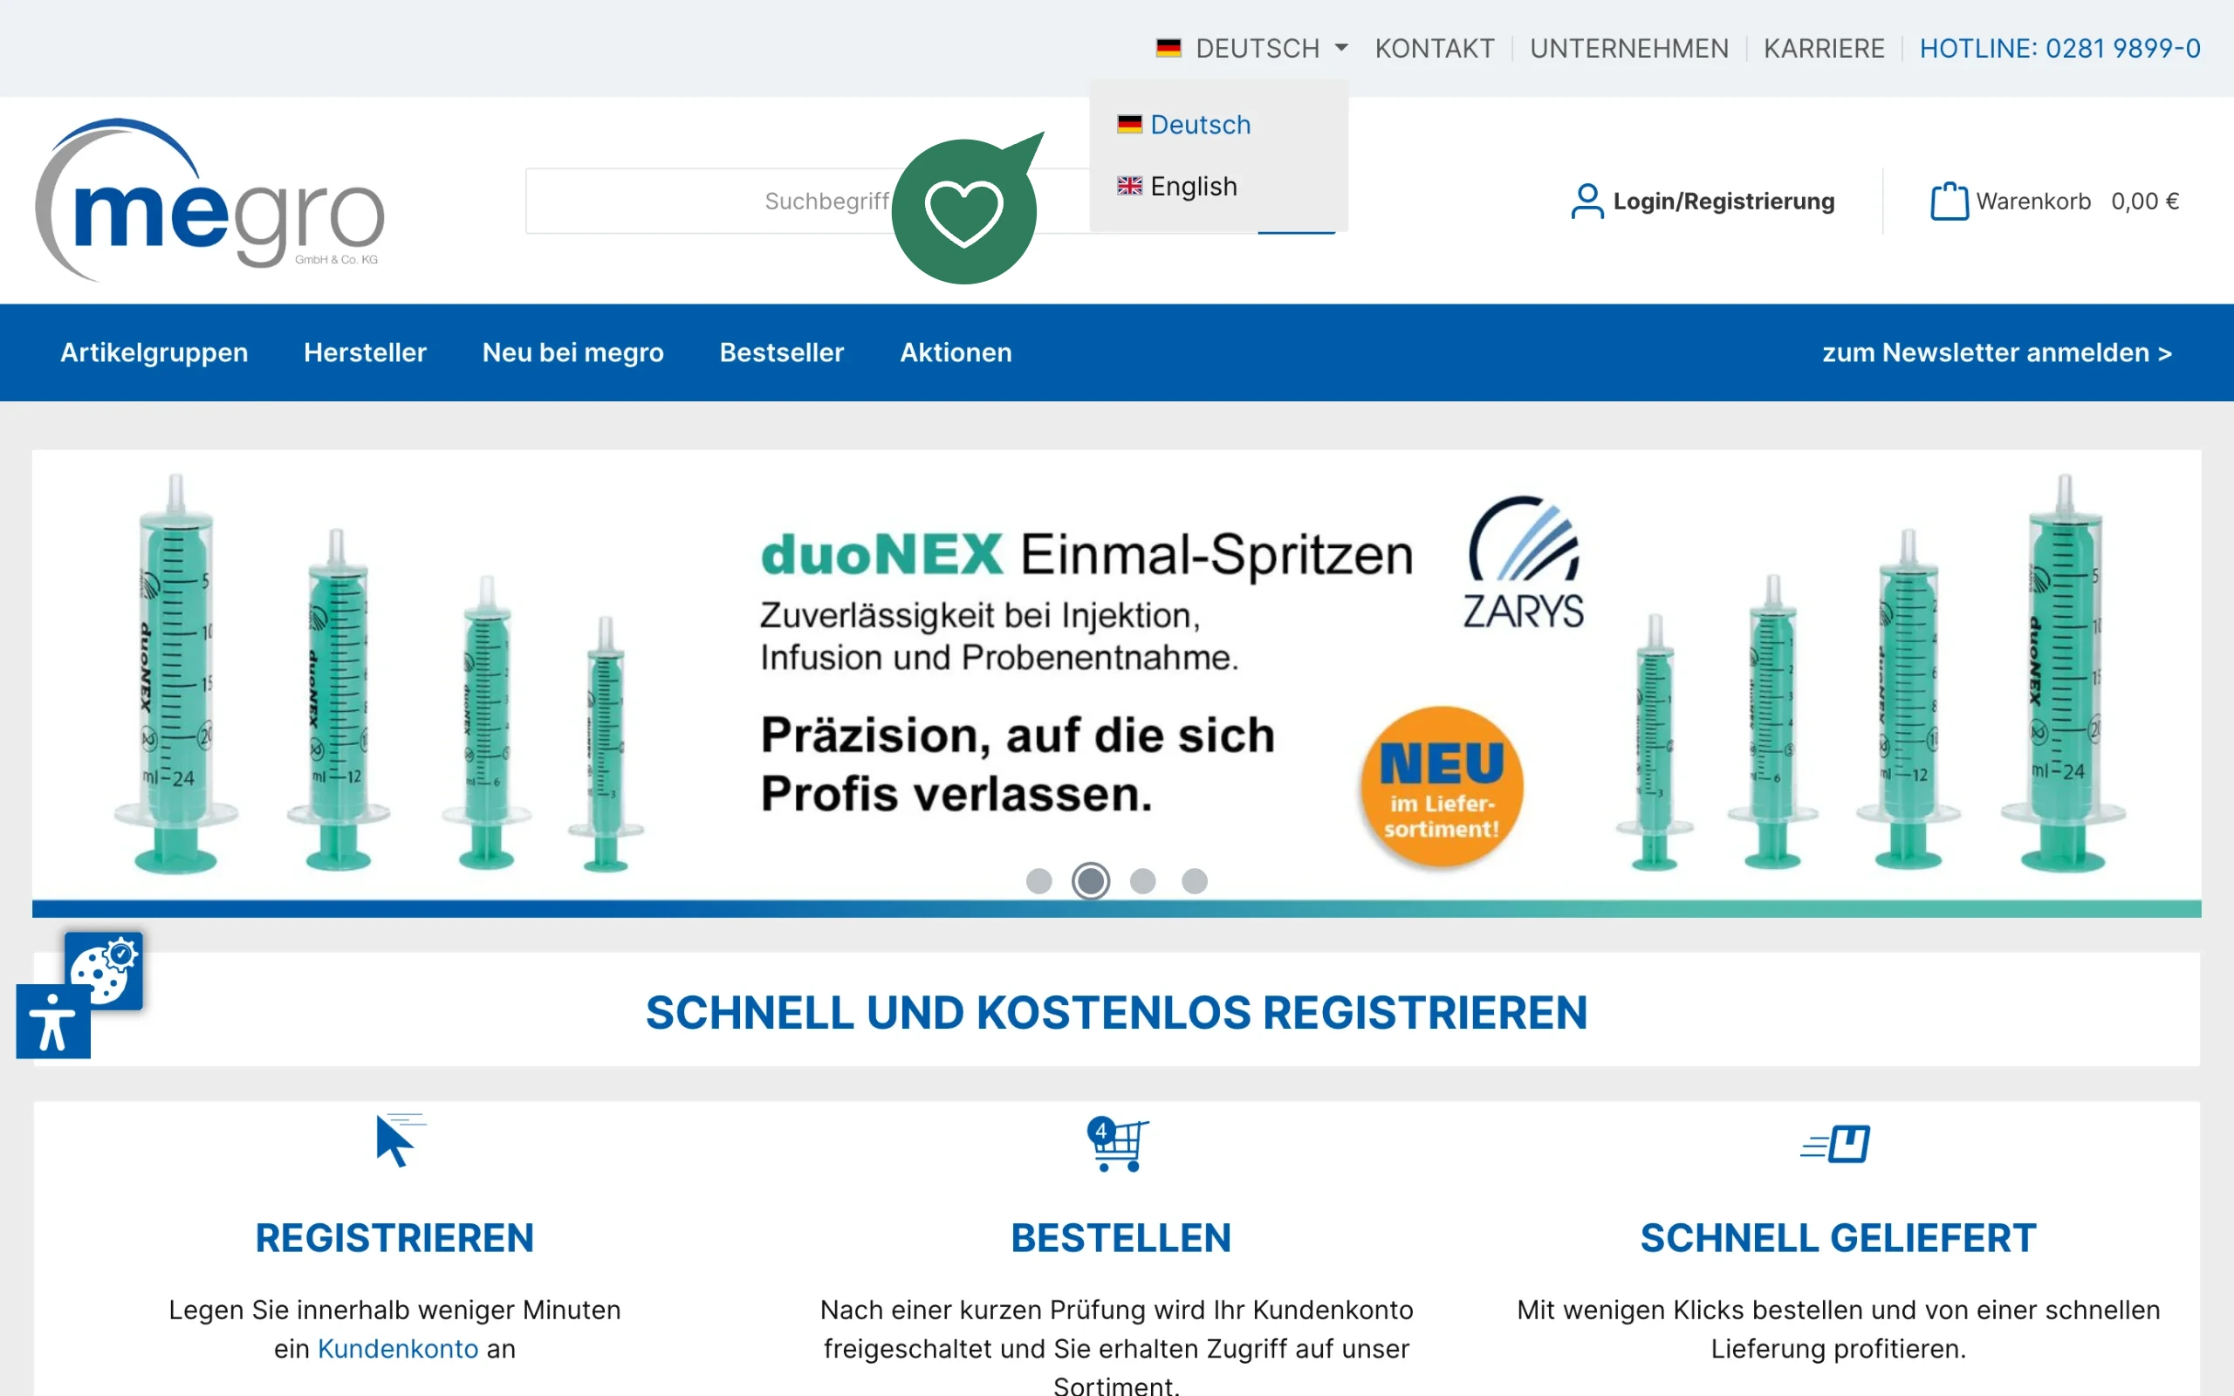Click the cart icon above BESTELLEN
2234x1396 pixels.
pyautogui.click(x=1118, y=1143)
